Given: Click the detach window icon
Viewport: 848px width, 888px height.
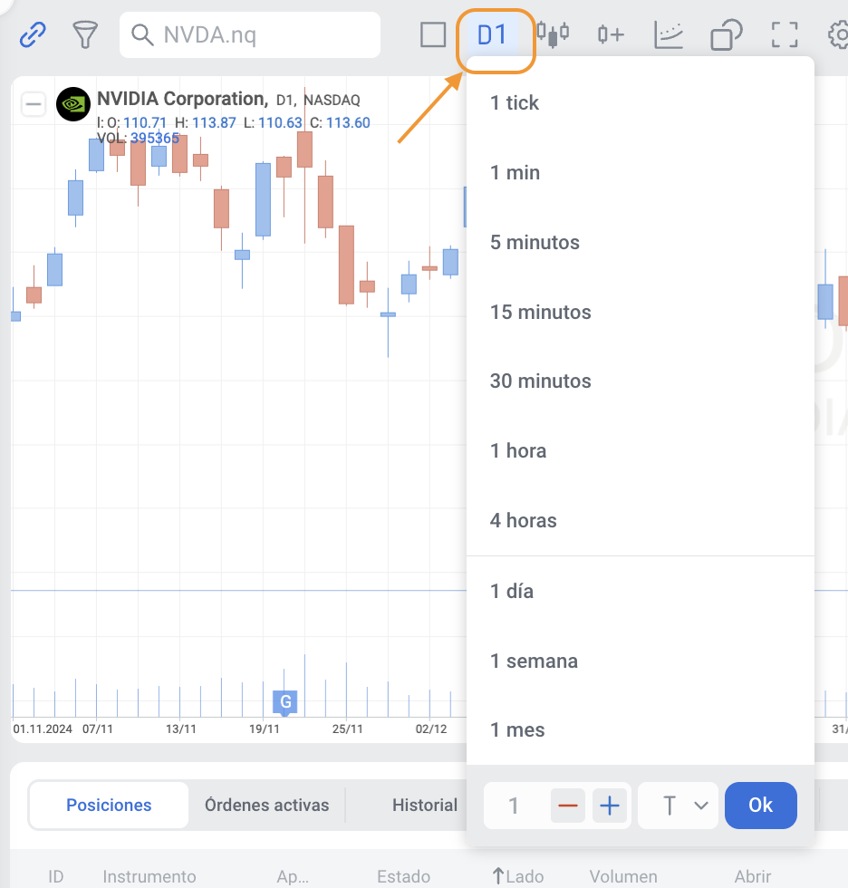Looking at the screenshot, I should tap(727, 34).
